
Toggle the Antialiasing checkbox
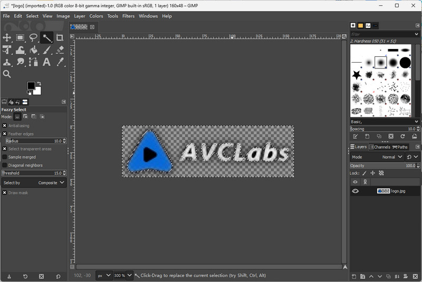tap(5, 126)
